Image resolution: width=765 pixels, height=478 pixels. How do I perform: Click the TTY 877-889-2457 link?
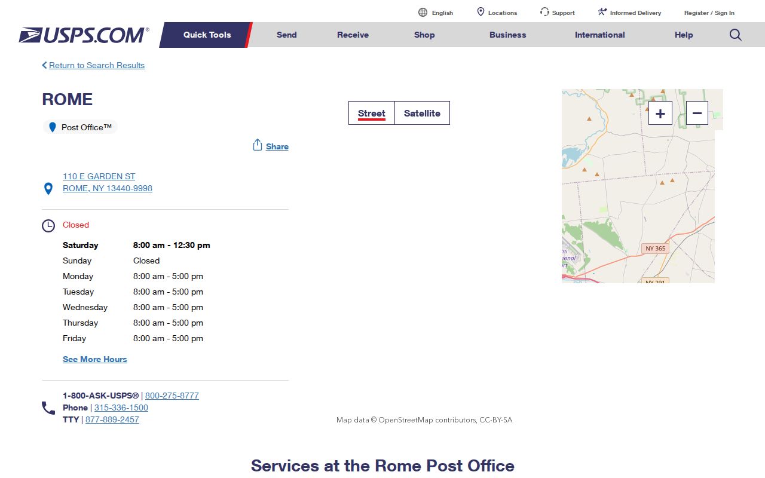click(x=112, y=419)
